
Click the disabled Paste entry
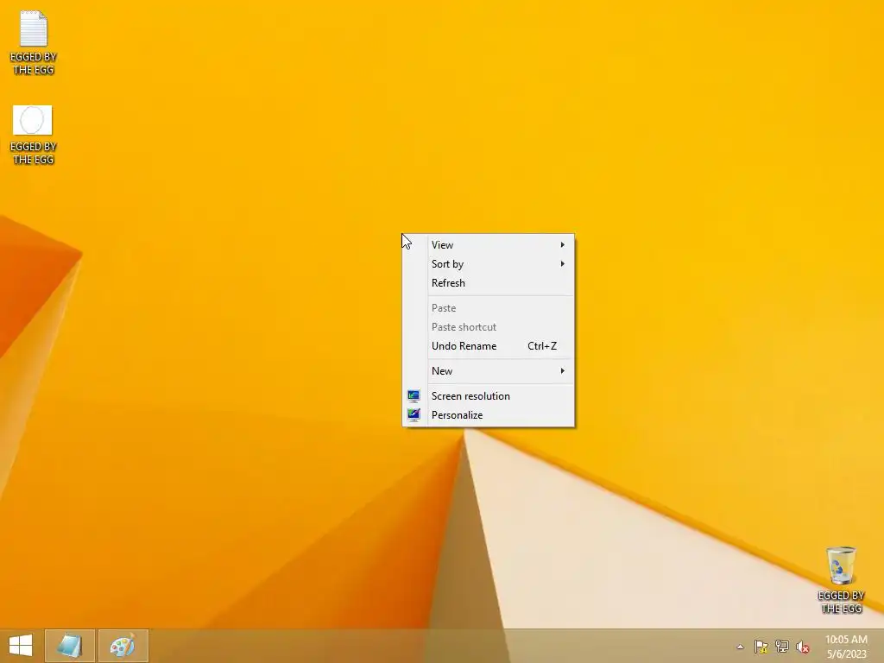point(489,308)
